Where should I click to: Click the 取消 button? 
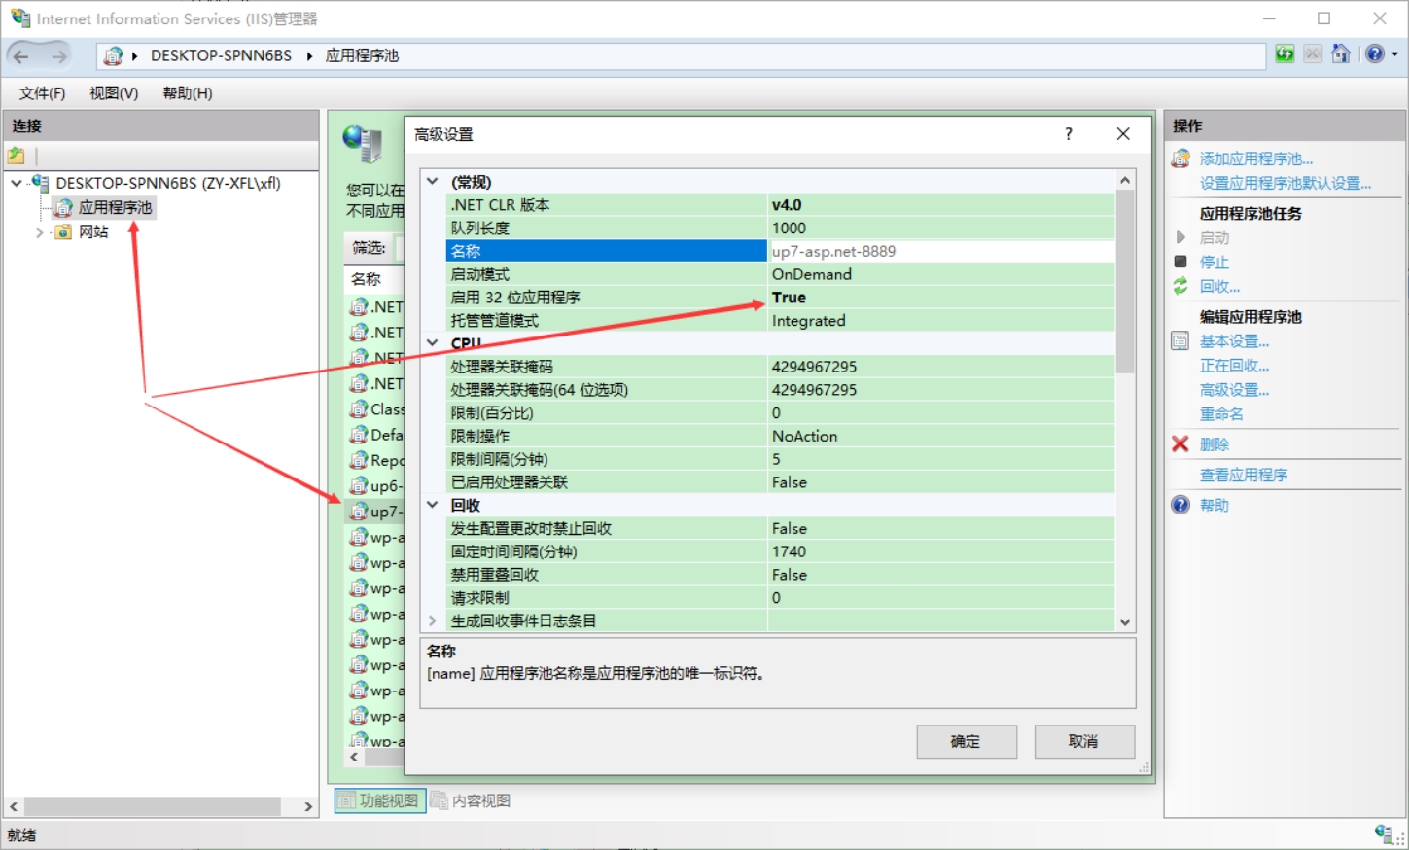pos(1084,741)
